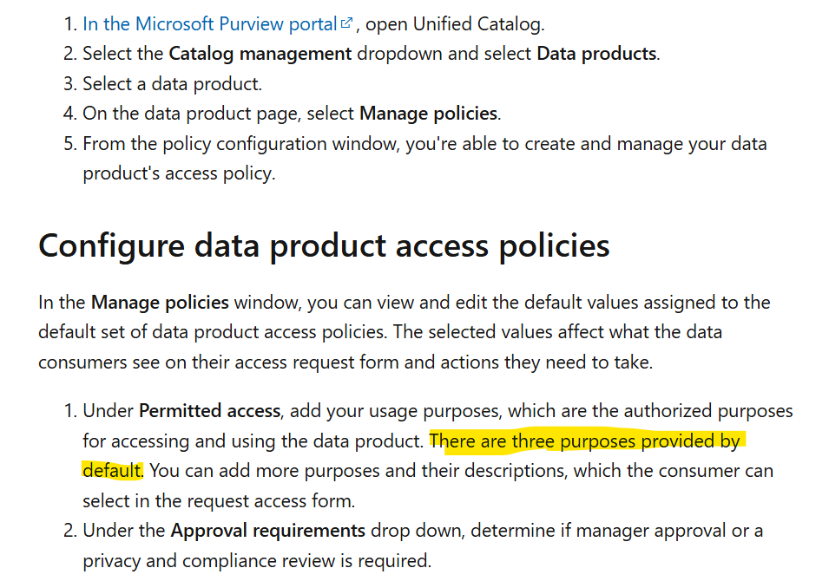Click the words manager approval
This screenshot has width=829, height=581.
pyautogui.click(x=651, y=531)
